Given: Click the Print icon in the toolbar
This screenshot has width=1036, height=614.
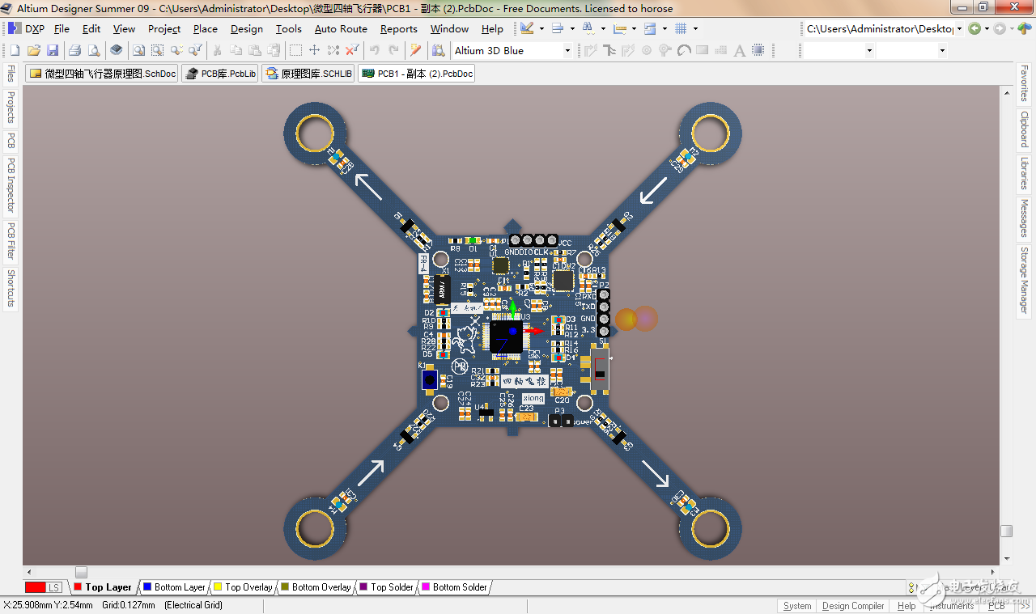Looking at the screenshot, I should (74, 50).
